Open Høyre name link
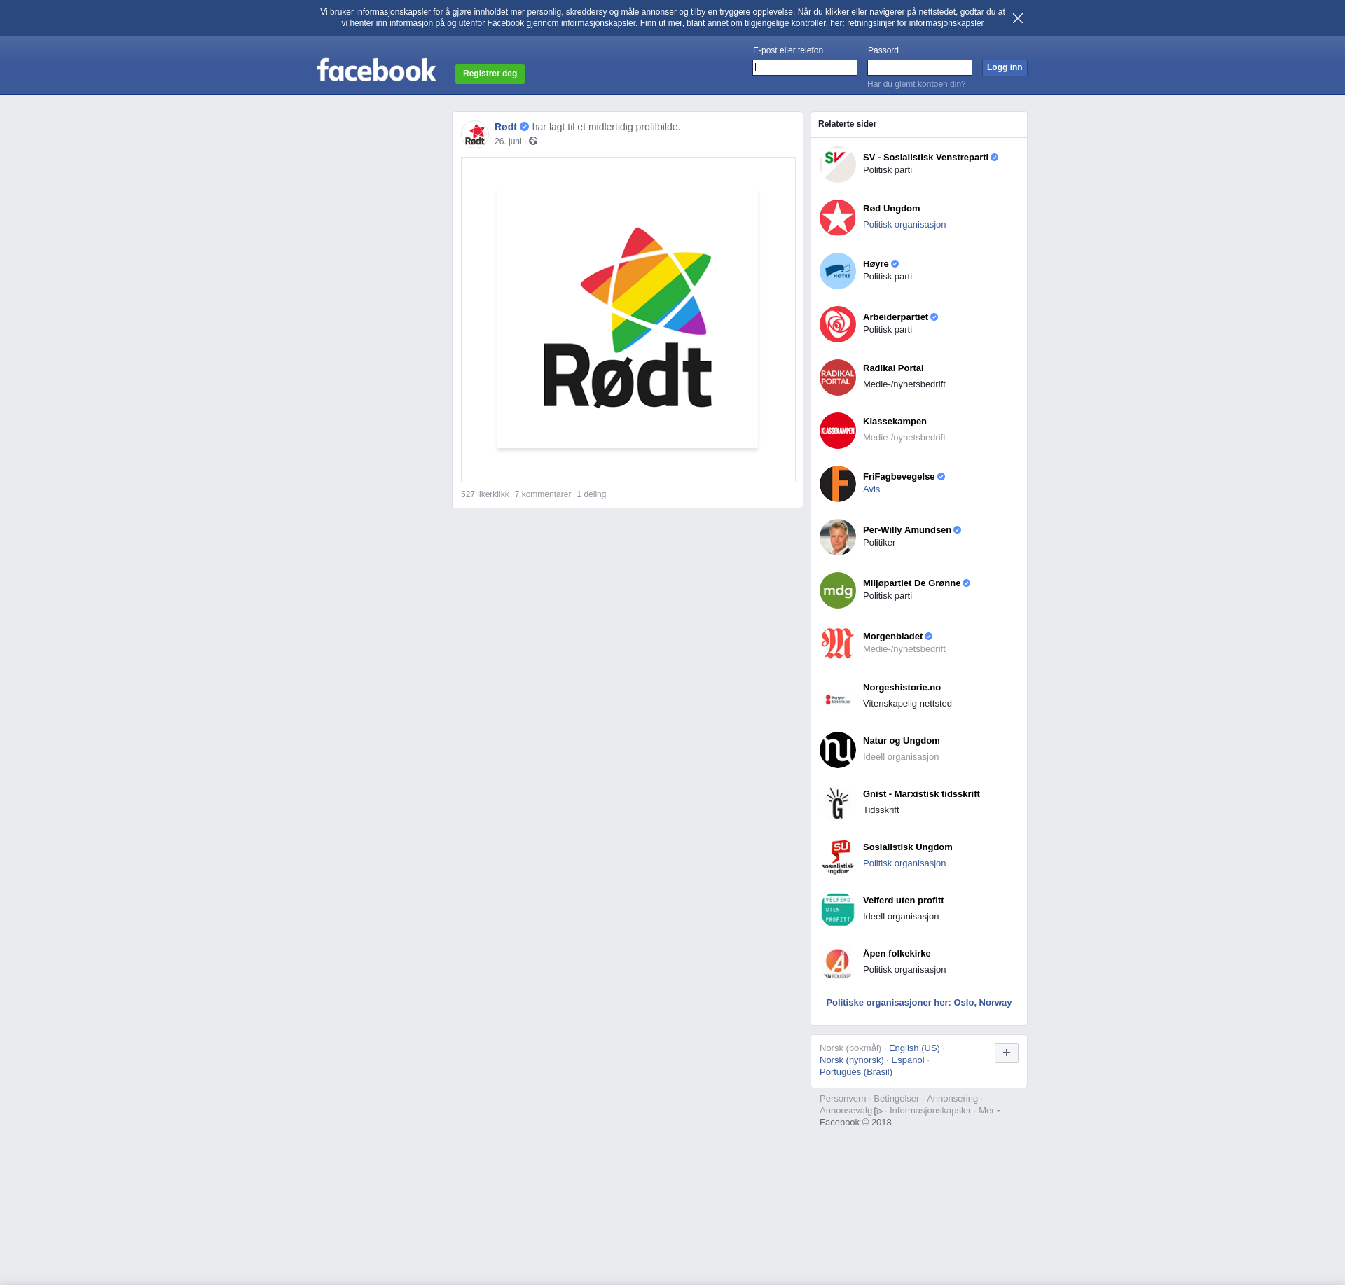This screenshot has width=1345, height=1285. [876, 264]
